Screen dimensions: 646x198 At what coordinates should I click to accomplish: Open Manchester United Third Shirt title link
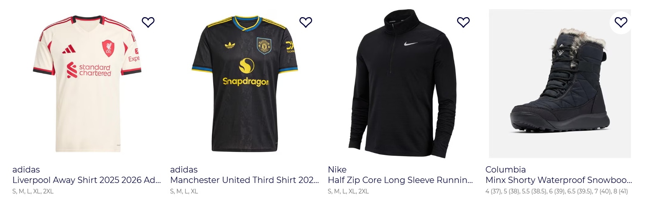[244, 180]
